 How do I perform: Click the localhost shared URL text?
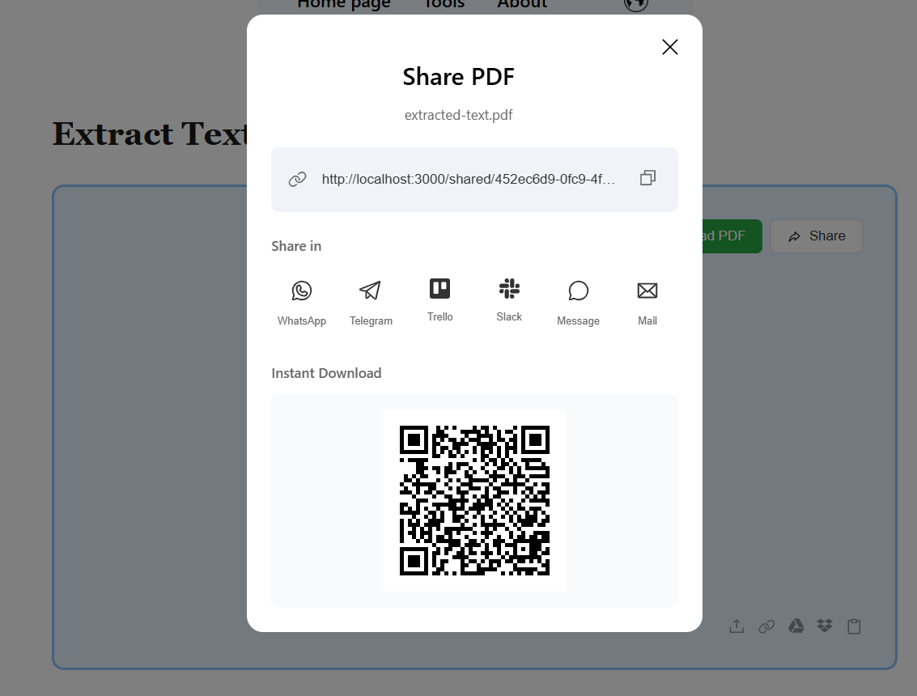click(x=468, y=179)
